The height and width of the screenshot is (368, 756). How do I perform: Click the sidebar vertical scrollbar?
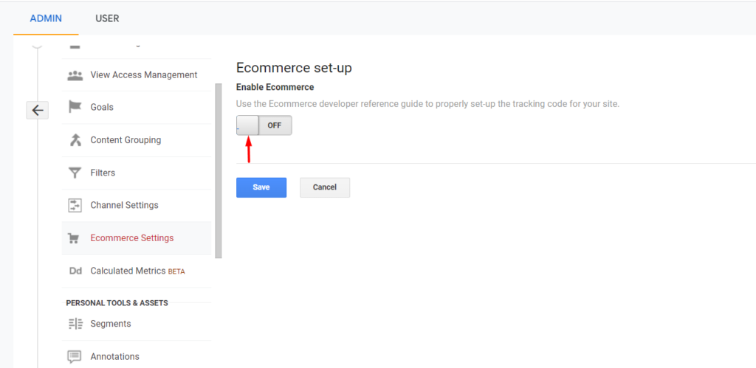click(x=219, y=171)
